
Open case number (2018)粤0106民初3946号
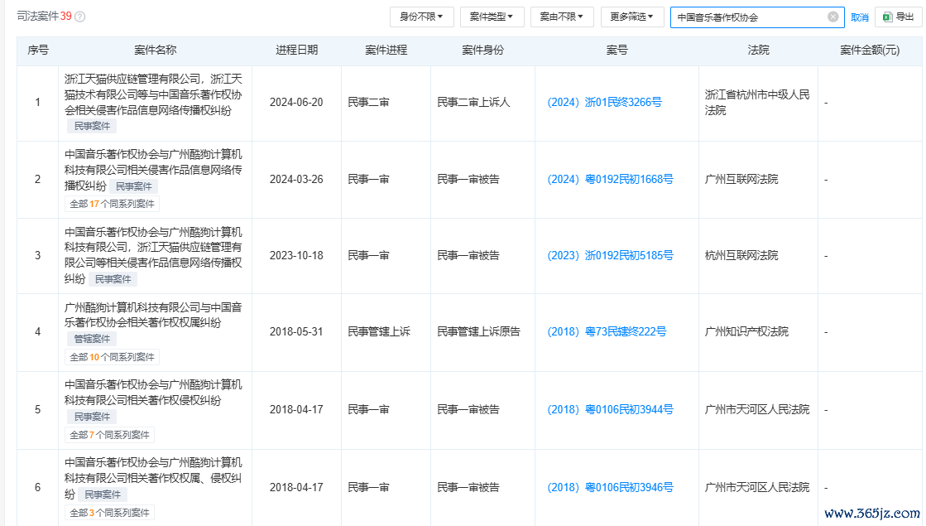[x=610, y=487]
